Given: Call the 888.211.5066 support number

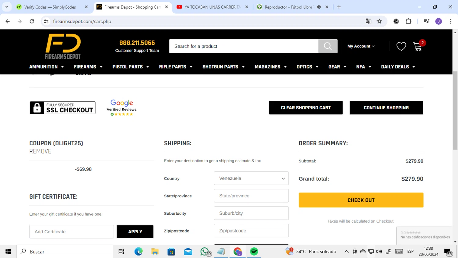Looking at the screenshot, I should [137, 43].
